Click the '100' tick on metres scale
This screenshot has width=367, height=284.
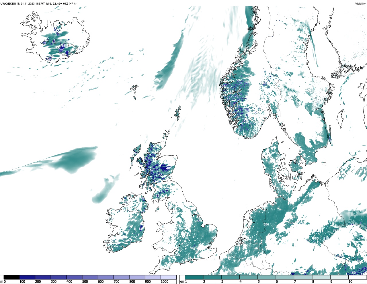coord(22,282)
